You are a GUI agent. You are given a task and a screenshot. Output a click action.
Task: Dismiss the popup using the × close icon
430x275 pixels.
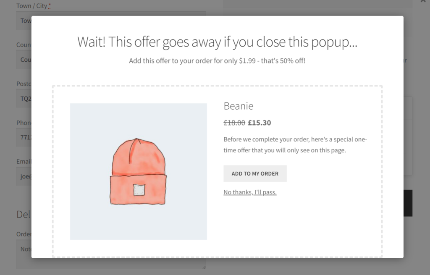coord(423,2)
